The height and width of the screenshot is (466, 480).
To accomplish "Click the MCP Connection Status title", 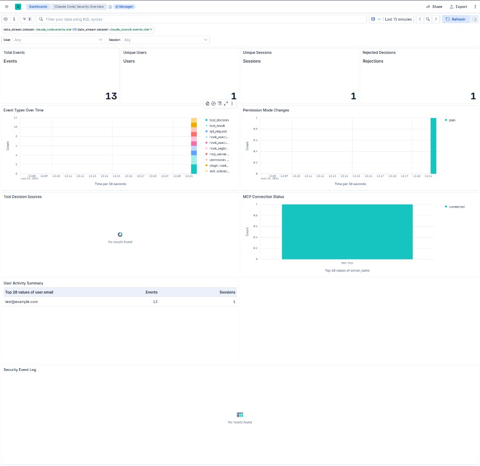I will tap(263, 197).
